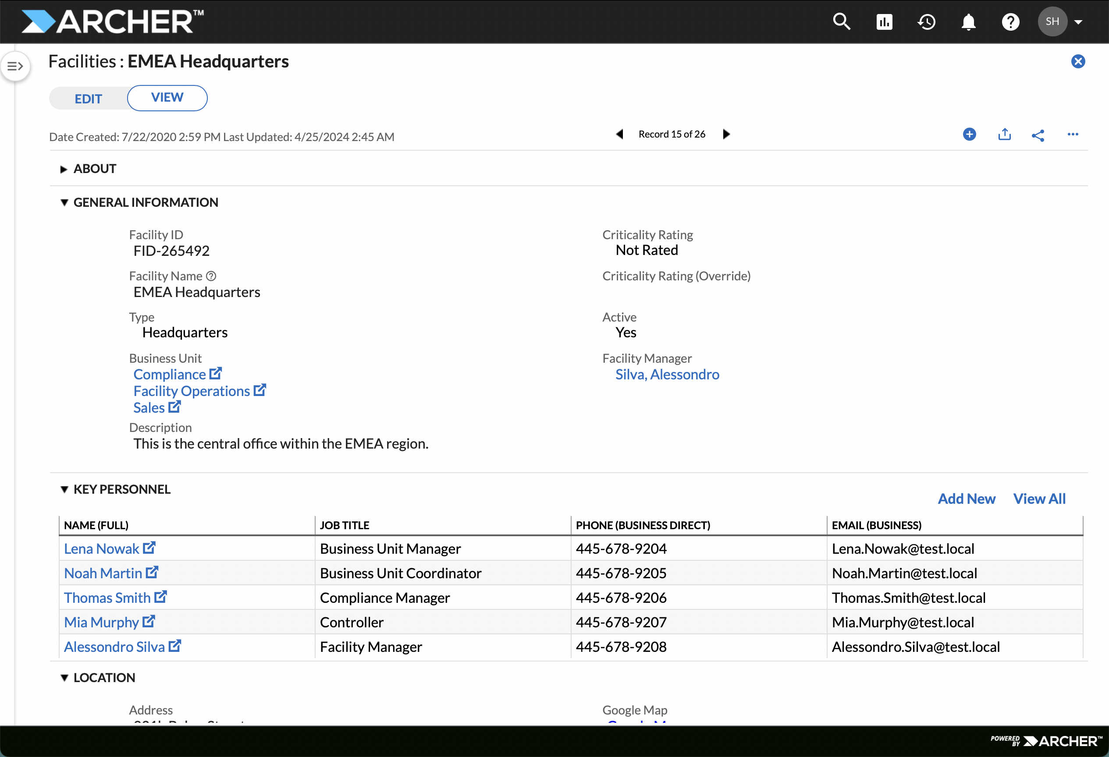Click the share record icon
1109x757 pixels.
1038,135
